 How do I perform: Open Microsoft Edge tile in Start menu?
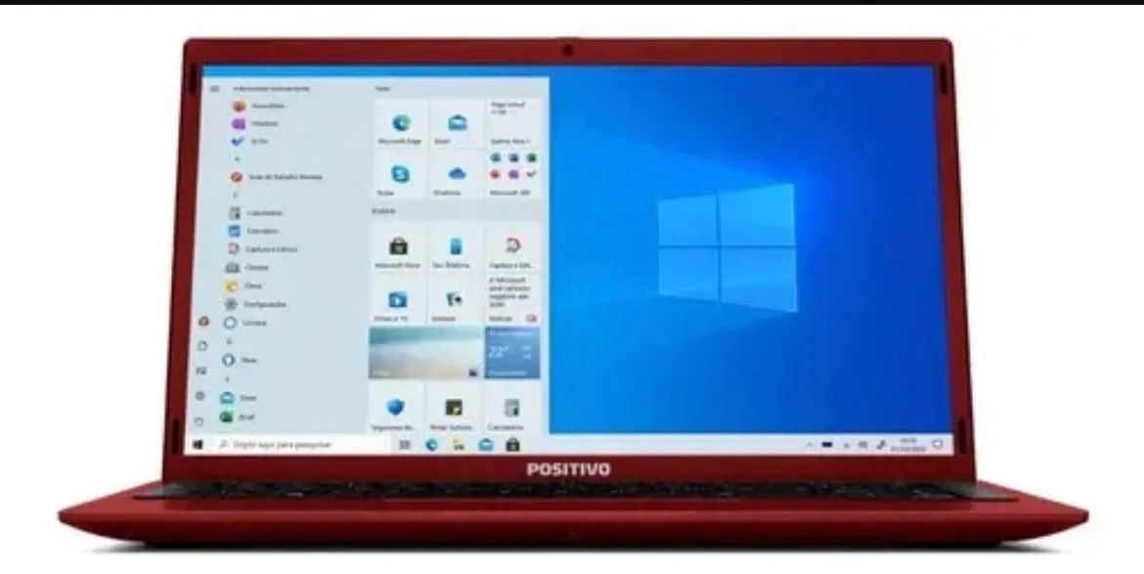[x=400, y=124]
